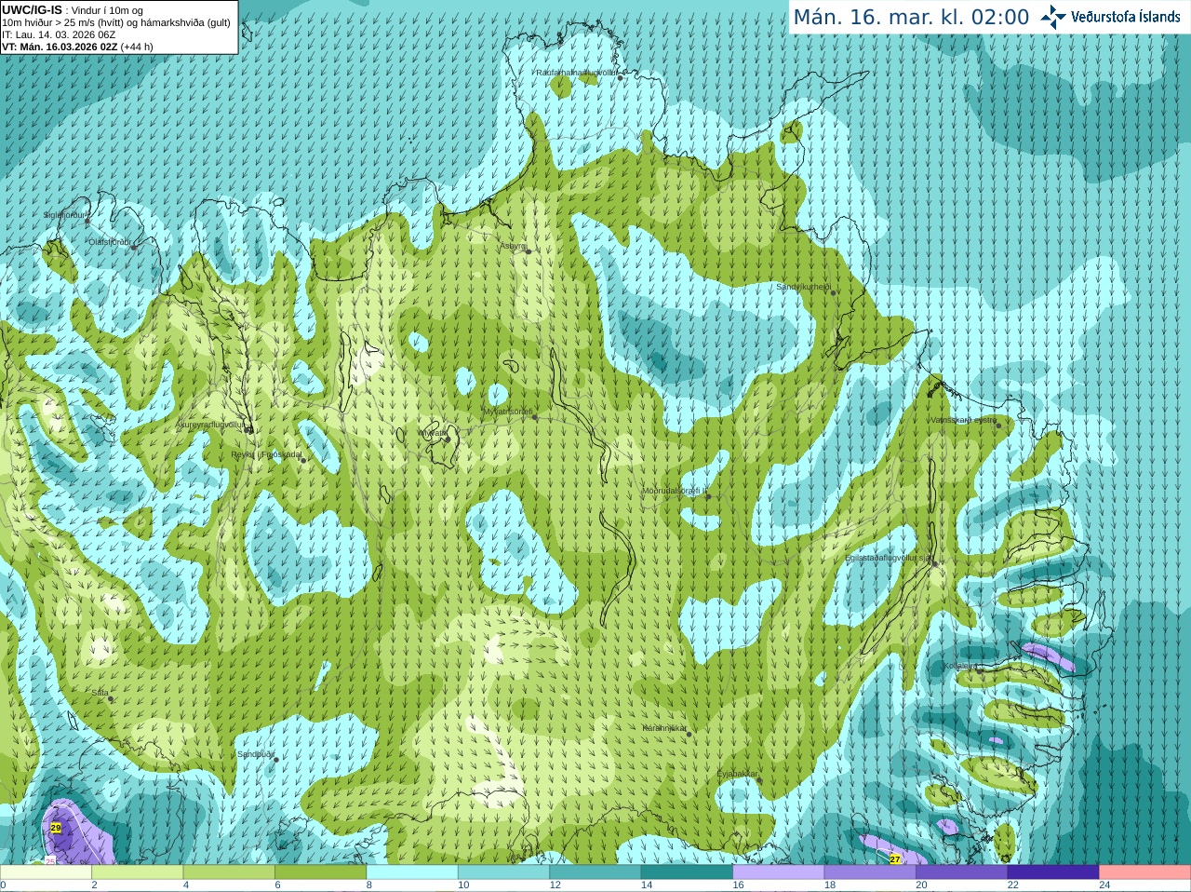Click the Veðurstofa Íslands logo
Viewport: 1191px width, 892px height.
pyautogui.click(x=1110, y=17)
